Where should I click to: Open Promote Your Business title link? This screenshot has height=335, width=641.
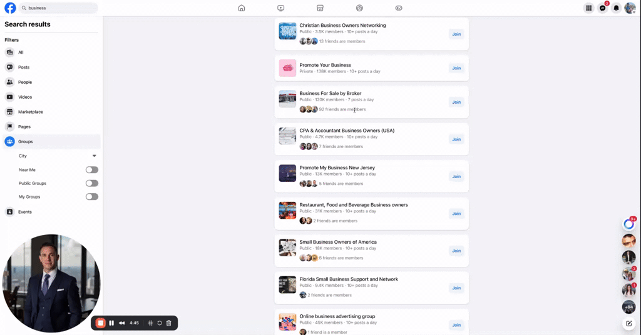point(325,65)
